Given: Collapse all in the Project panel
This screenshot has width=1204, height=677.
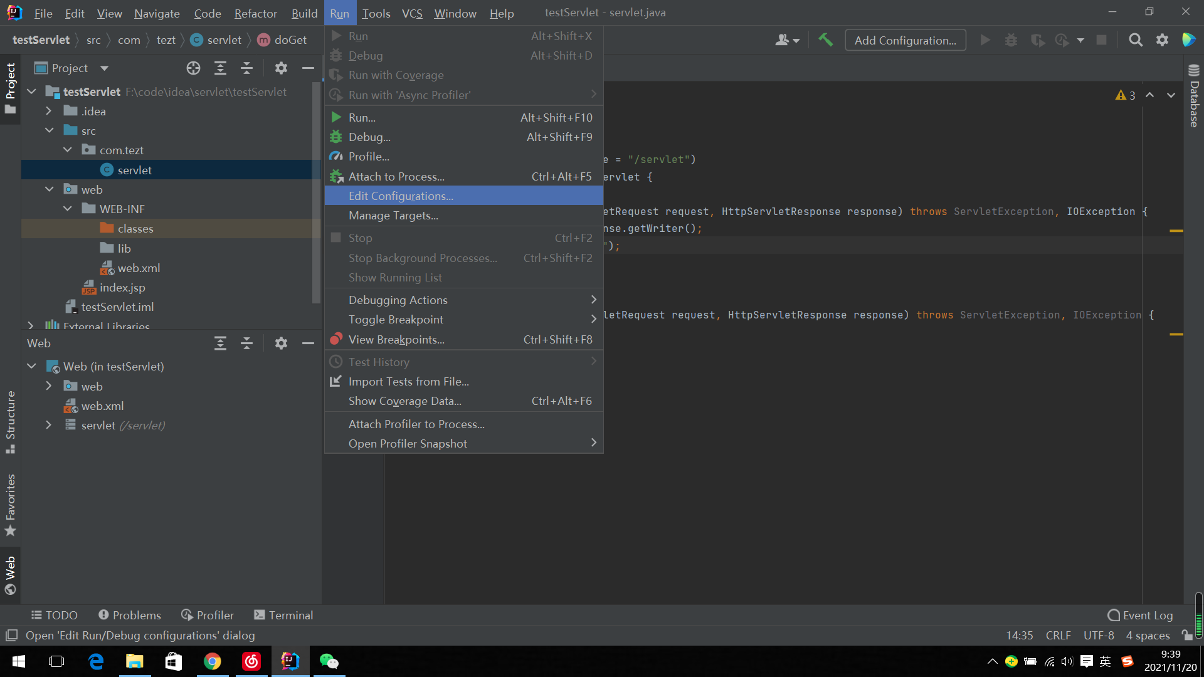Looking at the screenshot, I should click(246, 68).
